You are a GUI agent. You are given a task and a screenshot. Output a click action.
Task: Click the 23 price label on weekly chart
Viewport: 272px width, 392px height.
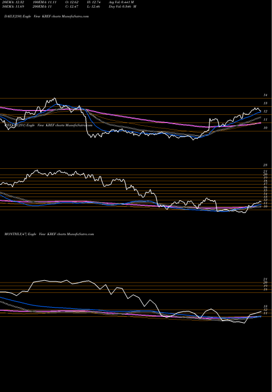click(x=265, y=165)
